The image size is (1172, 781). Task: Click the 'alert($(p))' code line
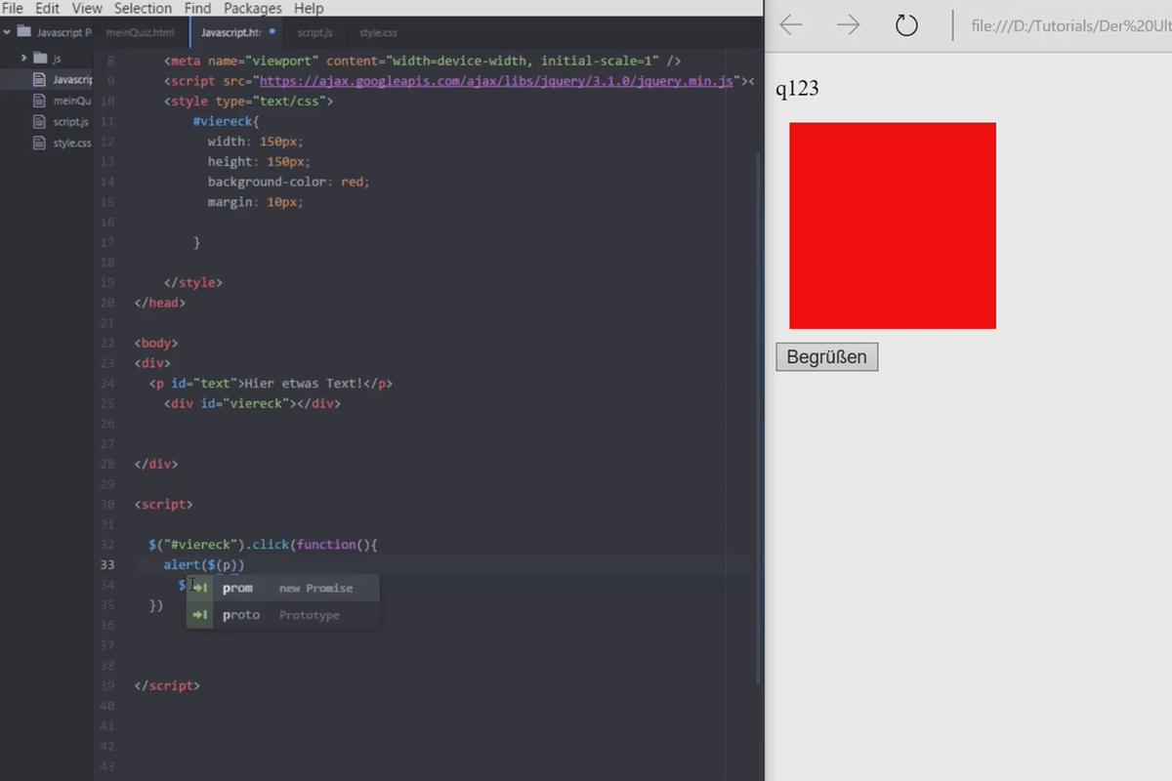tap(203, 565)
